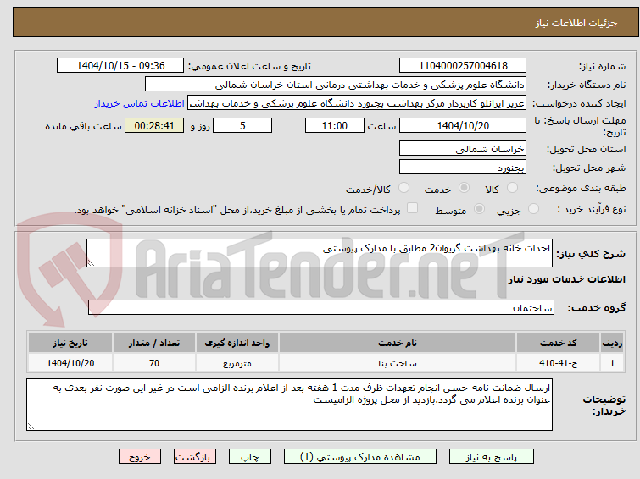Open اطلاعات تماس خریدار link
This screenshot has height=479, width=640.
(x=140, y=103)
